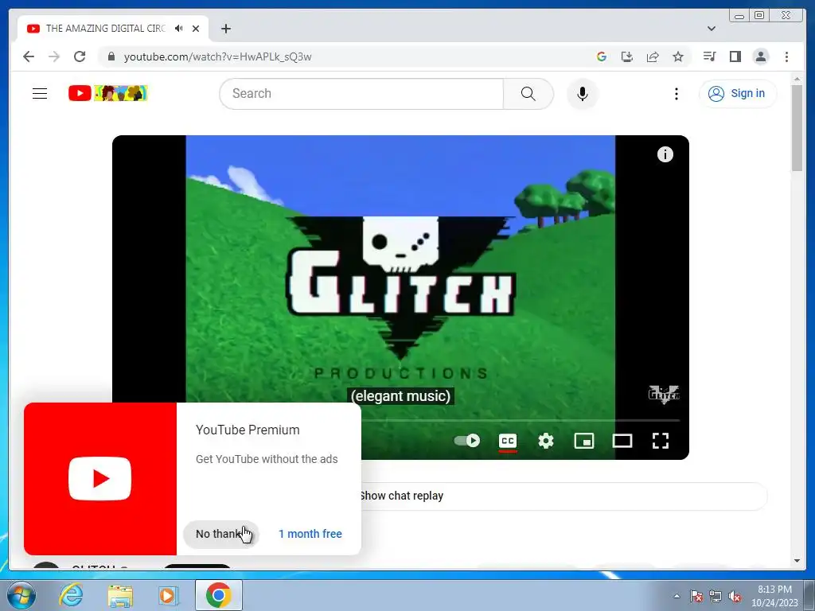
Task: Toggle autoplay switch in player
Action: tap(466, 441)
